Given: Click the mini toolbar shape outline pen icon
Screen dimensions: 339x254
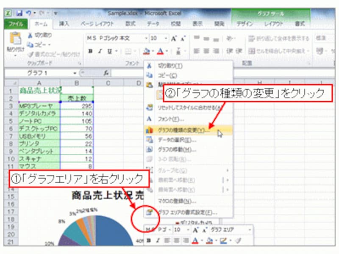Looking at the screenshot, I should [x=223, y=240].
